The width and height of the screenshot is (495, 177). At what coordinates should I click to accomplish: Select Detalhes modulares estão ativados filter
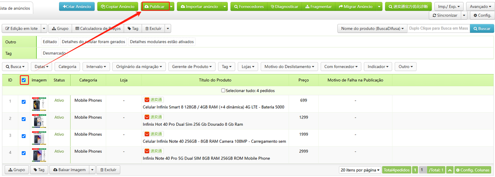pos(162,42)
